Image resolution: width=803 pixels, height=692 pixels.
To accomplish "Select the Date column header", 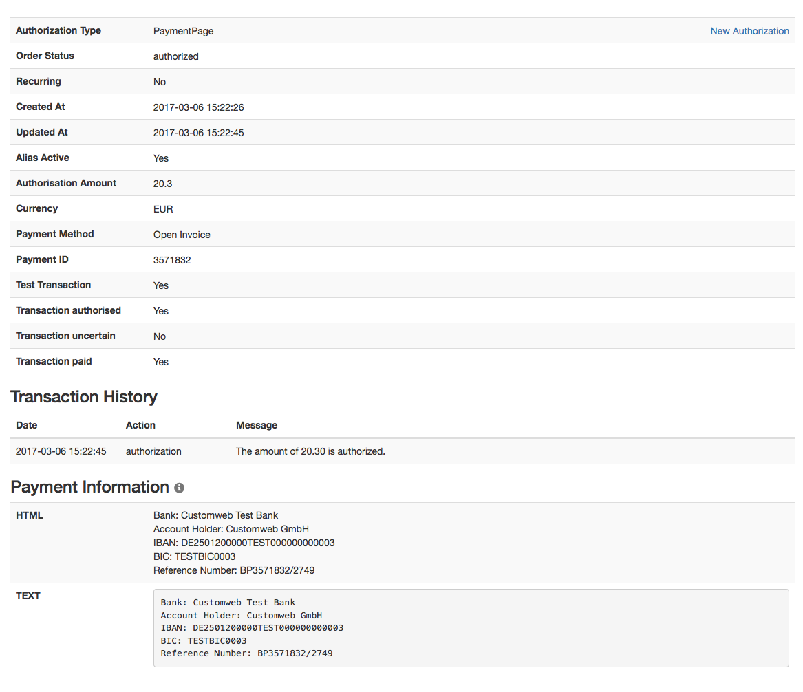I will click(x=27, y=425).
